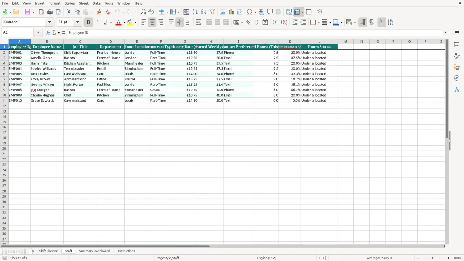Click Define Print Area icon

pyautogui.click(x=289, y=12)
